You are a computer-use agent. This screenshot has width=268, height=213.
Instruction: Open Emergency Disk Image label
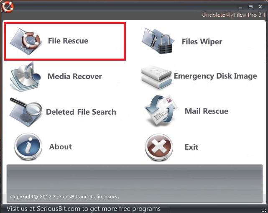(215, 76)
